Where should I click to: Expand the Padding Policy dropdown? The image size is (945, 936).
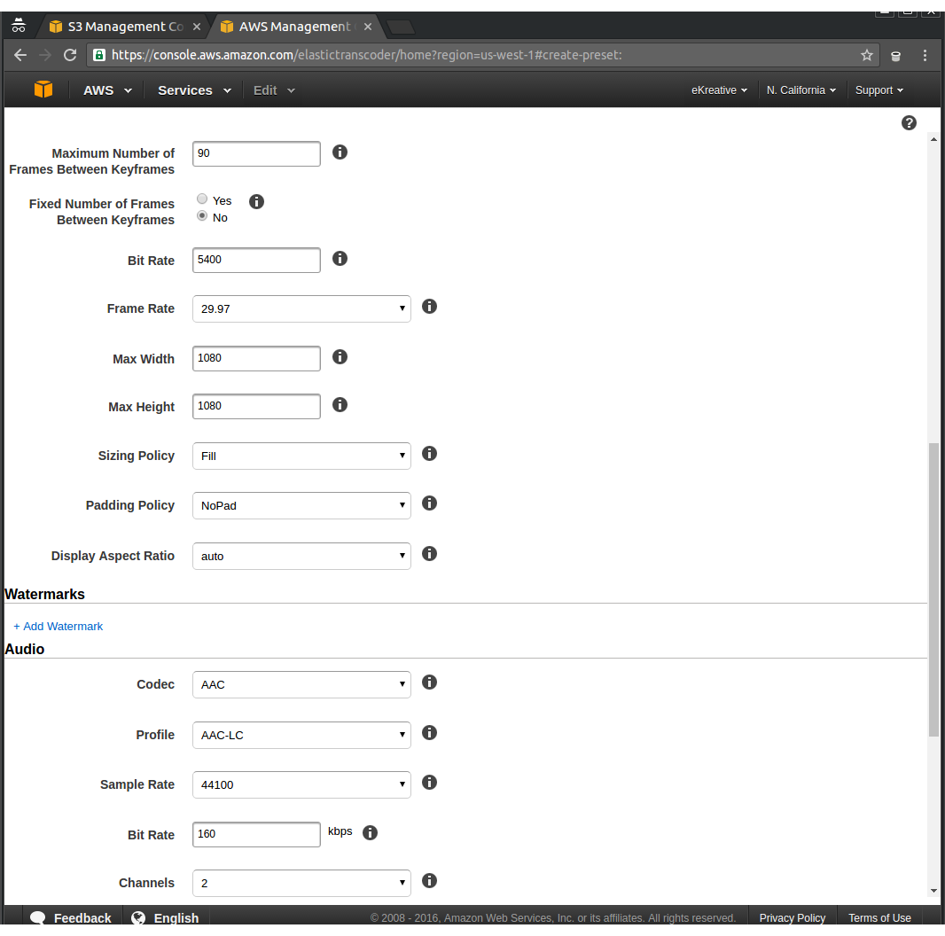301,505
